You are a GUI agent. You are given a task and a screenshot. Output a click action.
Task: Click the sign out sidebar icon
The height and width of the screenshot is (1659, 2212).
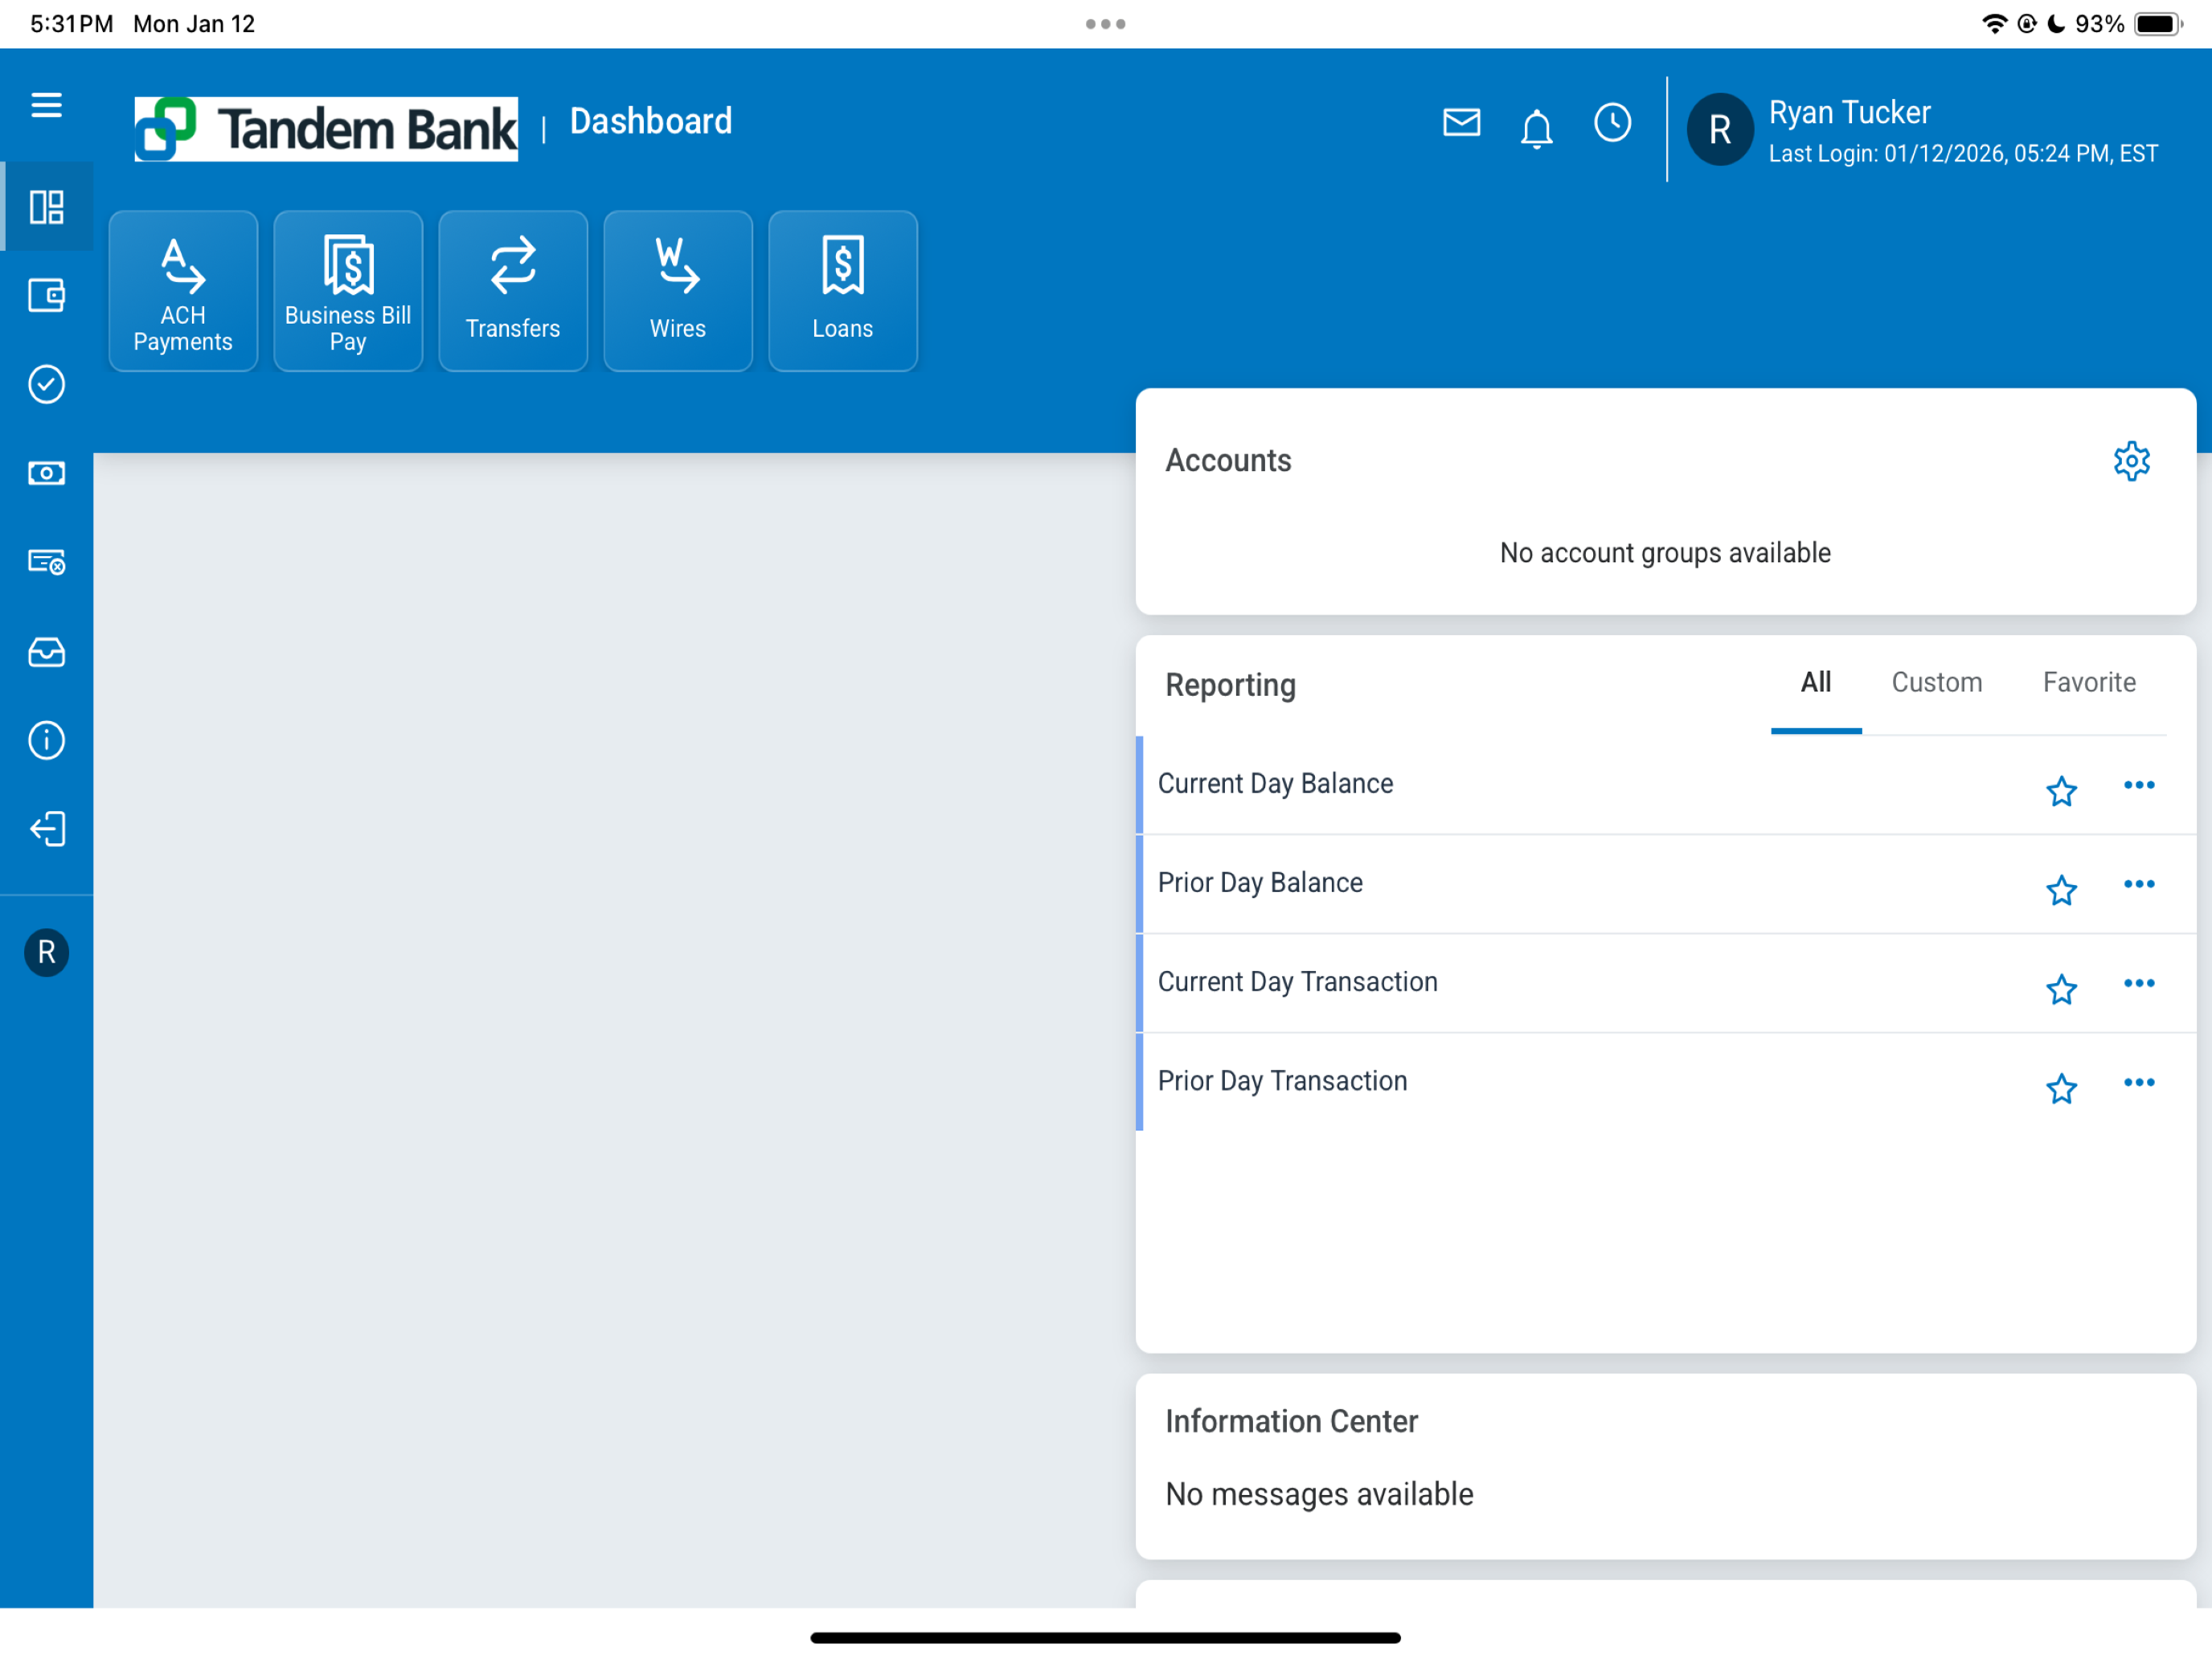[46, 829]
